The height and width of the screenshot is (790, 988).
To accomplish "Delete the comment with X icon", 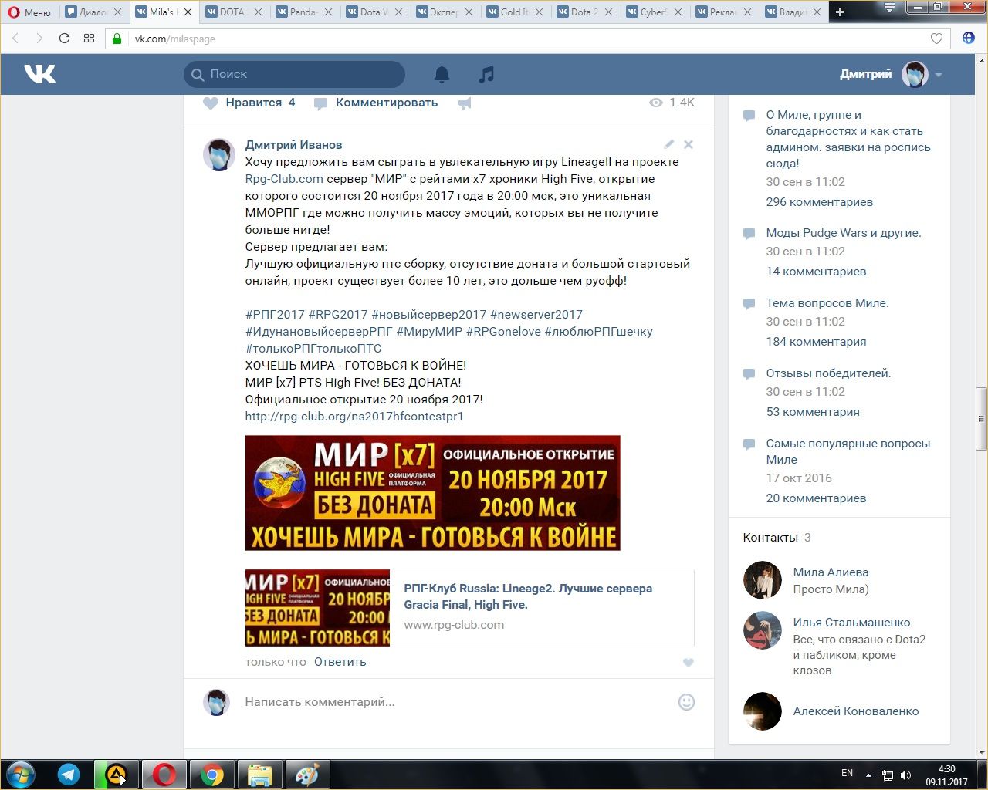I will pyautogui.click(x=689, y=144).
